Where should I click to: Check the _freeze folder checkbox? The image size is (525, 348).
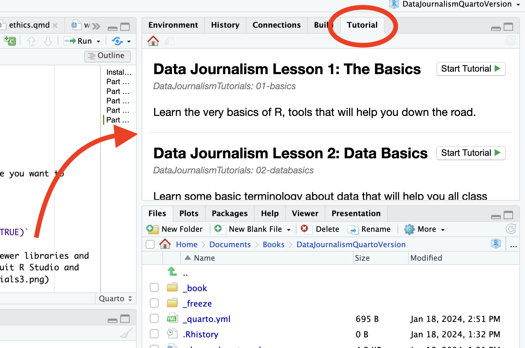(154, 303)
